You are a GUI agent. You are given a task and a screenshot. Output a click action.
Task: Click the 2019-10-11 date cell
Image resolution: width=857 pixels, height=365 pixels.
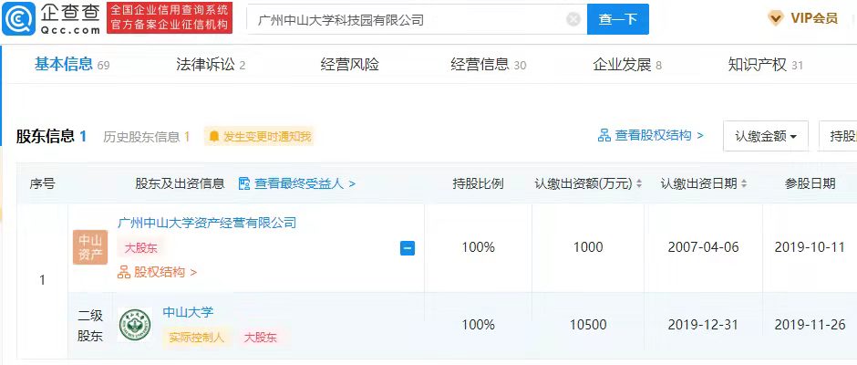(x=810, y=247)
